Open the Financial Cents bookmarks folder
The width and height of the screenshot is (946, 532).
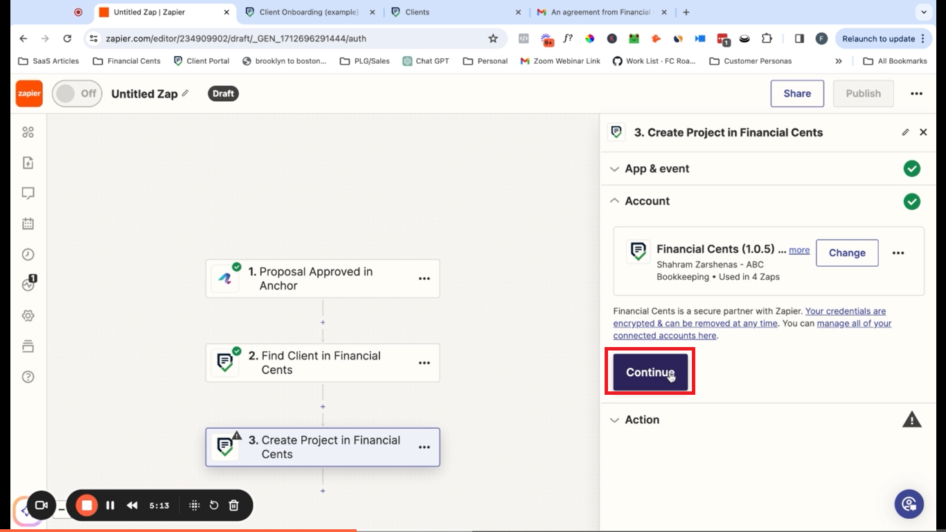point(126,61)
